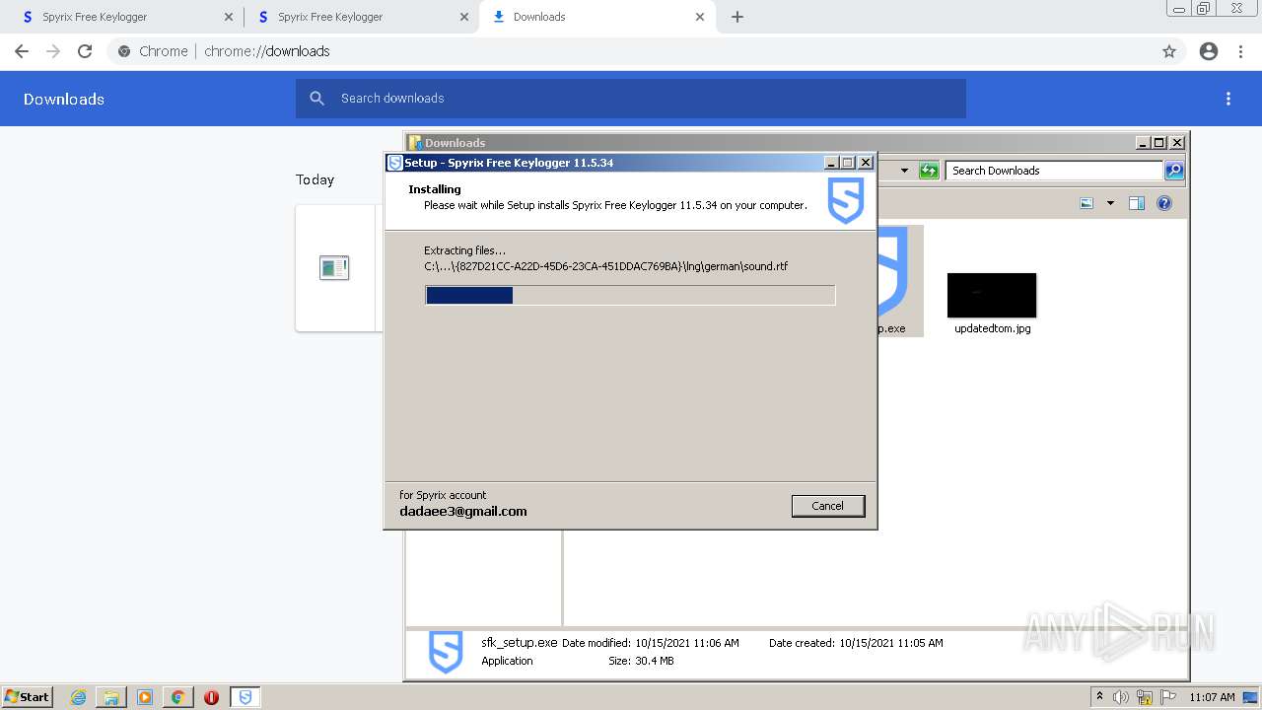Open the Explorer view options dropdown arrow
This screenshot has width=1262, height=710.
pyautogui.click(x=1110, y=203)
